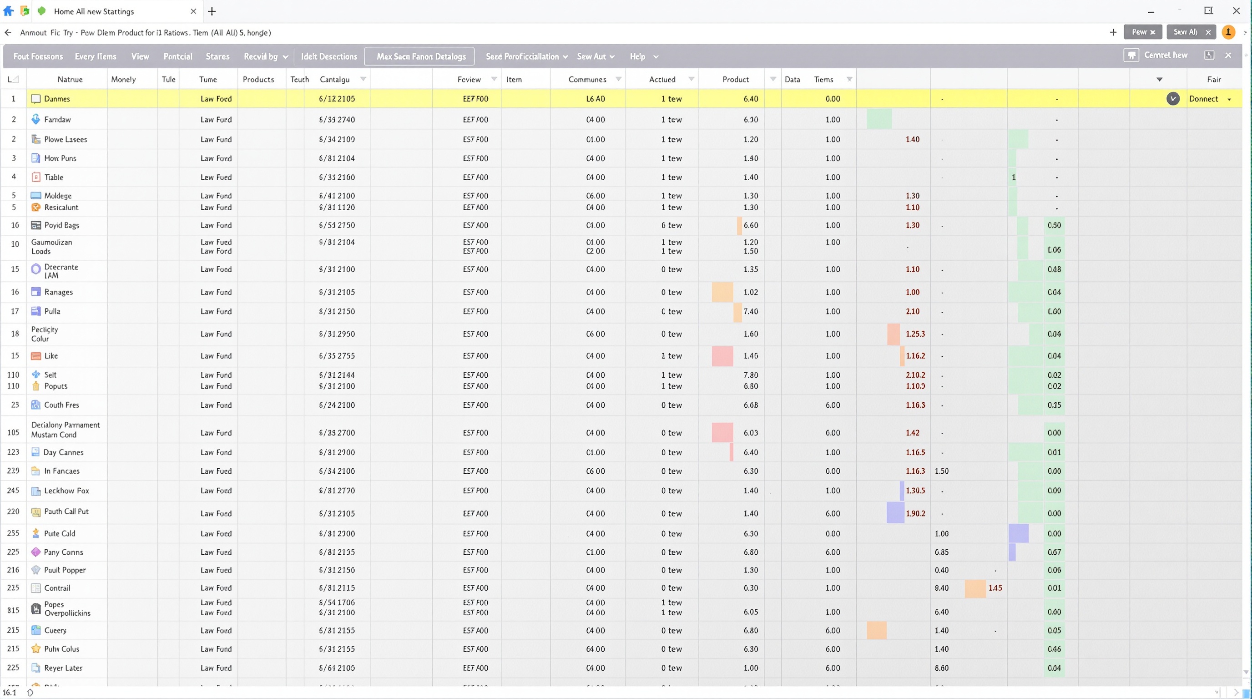Screen dimensions: 1252x699
Task: Click the Drecrante IAM row icon
Action: (x=35, y=269)
